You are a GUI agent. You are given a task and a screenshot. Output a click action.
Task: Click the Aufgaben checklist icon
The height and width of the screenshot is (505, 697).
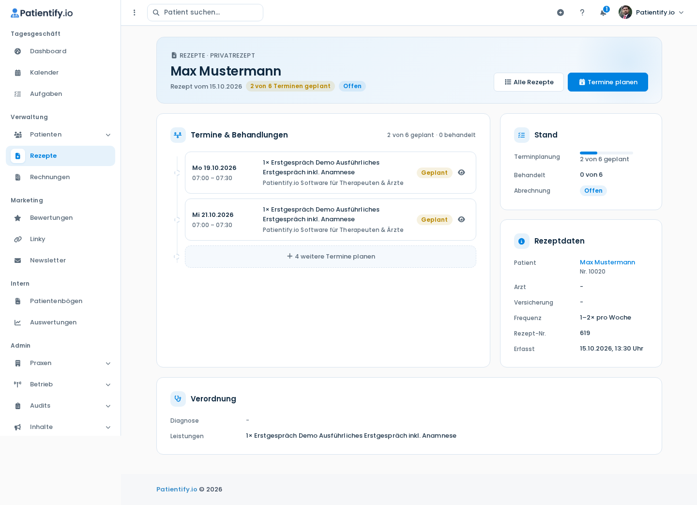18,94
